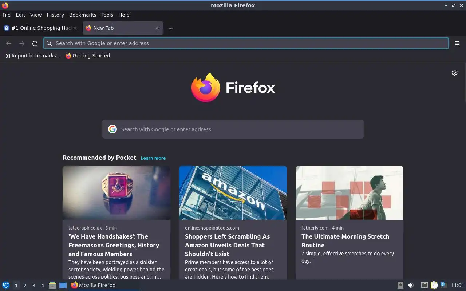466x291 pixels.
Task: Open the new tab plus button
Action: [171, 28]
